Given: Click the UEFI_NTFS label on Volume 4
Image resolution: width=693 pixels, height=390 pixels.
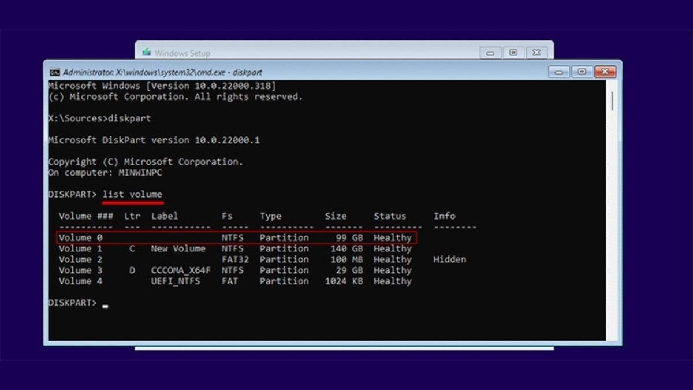Looking at the screenshot, I should (175, 281).
